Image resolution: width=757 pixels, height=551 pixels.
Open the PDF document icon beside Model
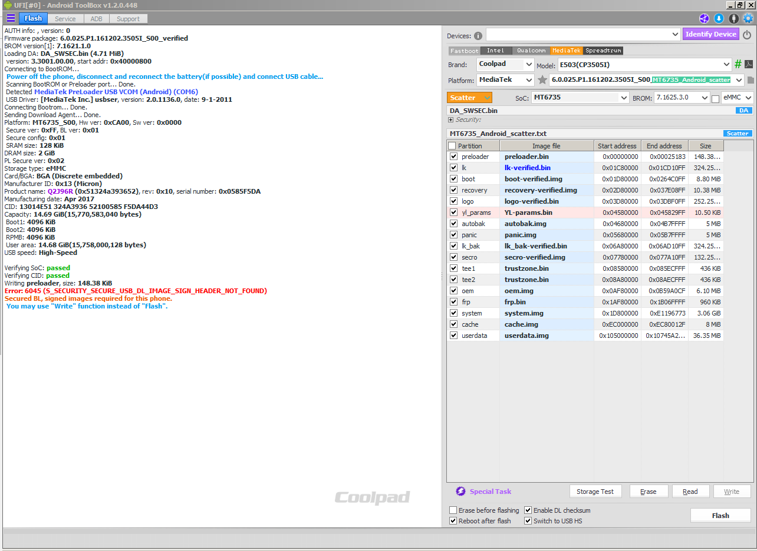tap(748, 64)
